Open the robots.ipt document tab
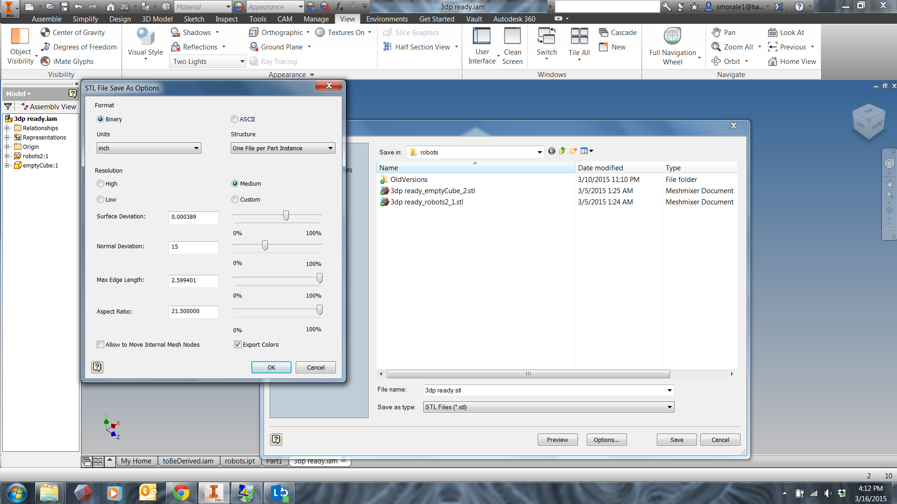 click(x=240, y=461)
